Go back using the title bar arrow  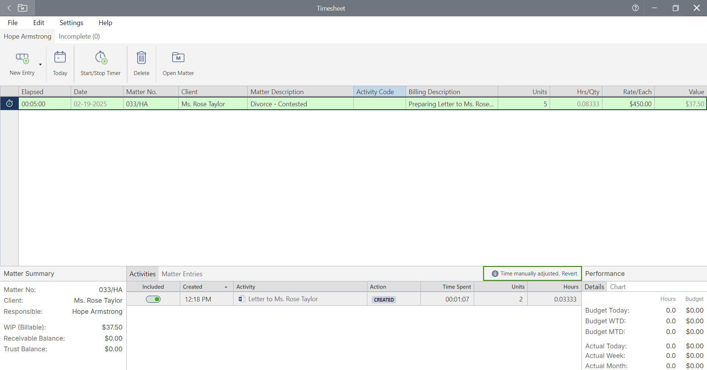(x=9, y=8)
